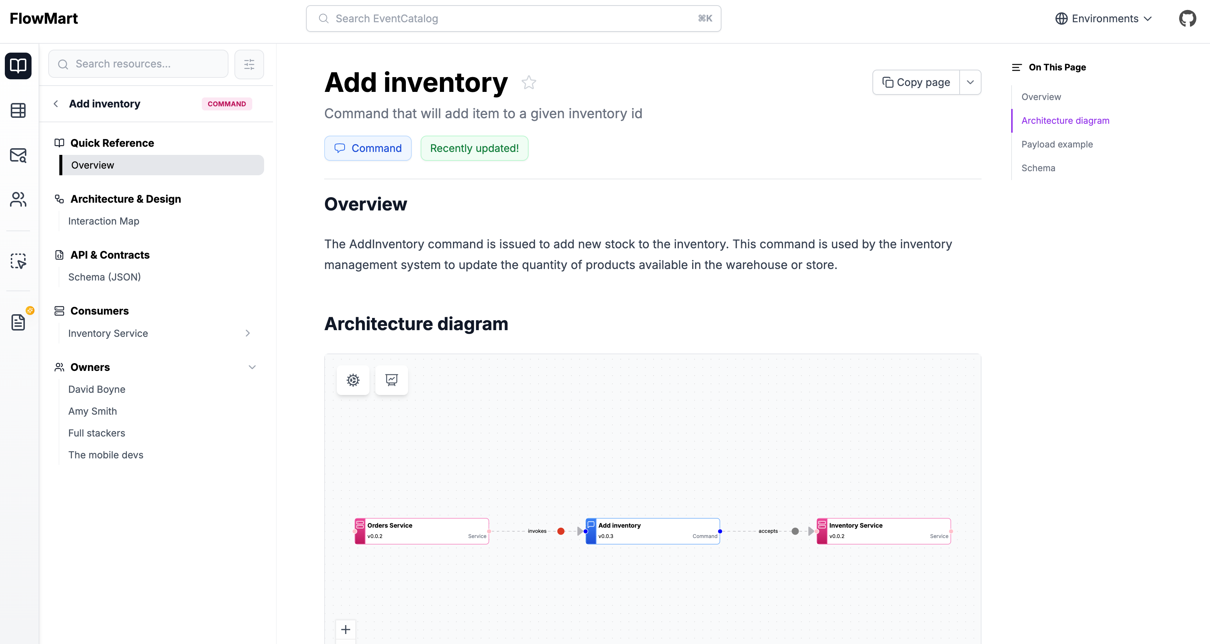The image size is (1210, 644).
Task: Open the resource filter options icon
Action: (x=249, y=64)
